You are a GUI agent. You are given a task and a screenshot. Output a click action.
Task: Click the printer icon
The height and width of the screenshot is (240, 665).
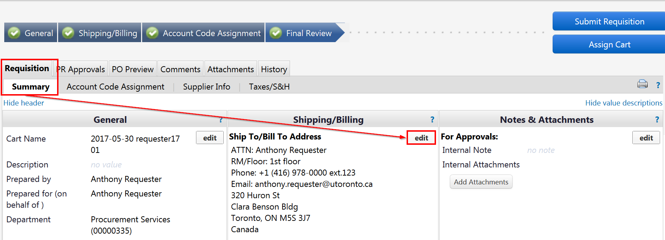[x=642, y=84]
